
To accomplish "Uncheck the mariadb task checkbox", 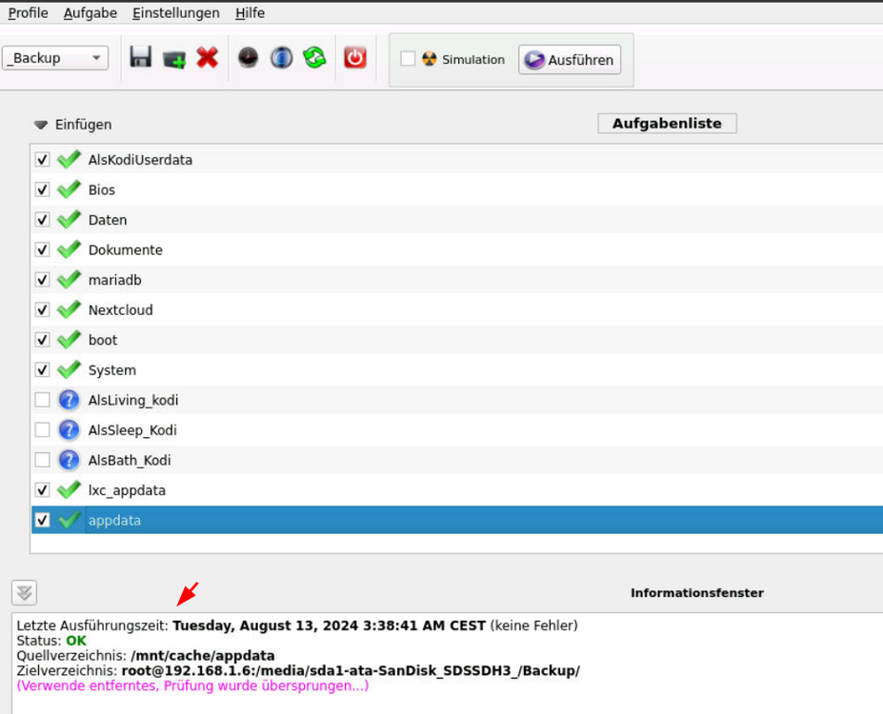I will [x=42, y=280].
